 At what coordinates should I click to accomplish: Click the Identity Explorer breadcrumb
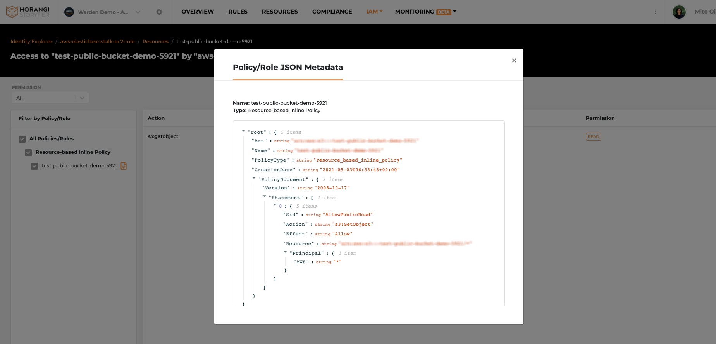coord(31,41)
